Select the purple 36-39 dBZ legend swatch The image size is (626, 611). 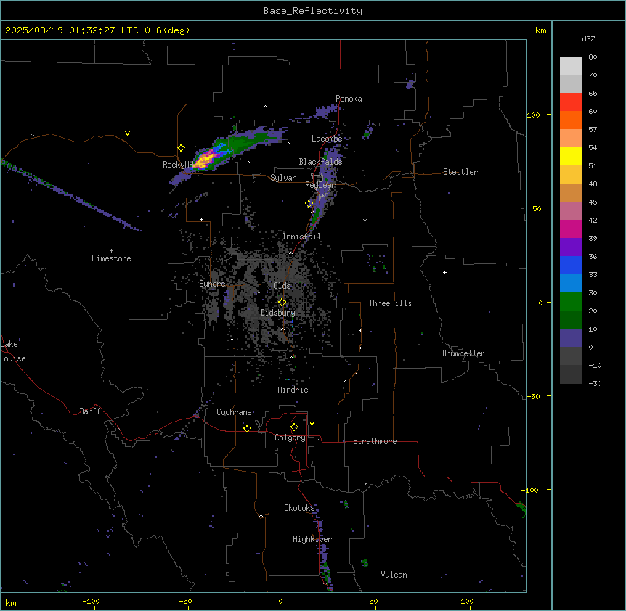[x=571, y=247]
